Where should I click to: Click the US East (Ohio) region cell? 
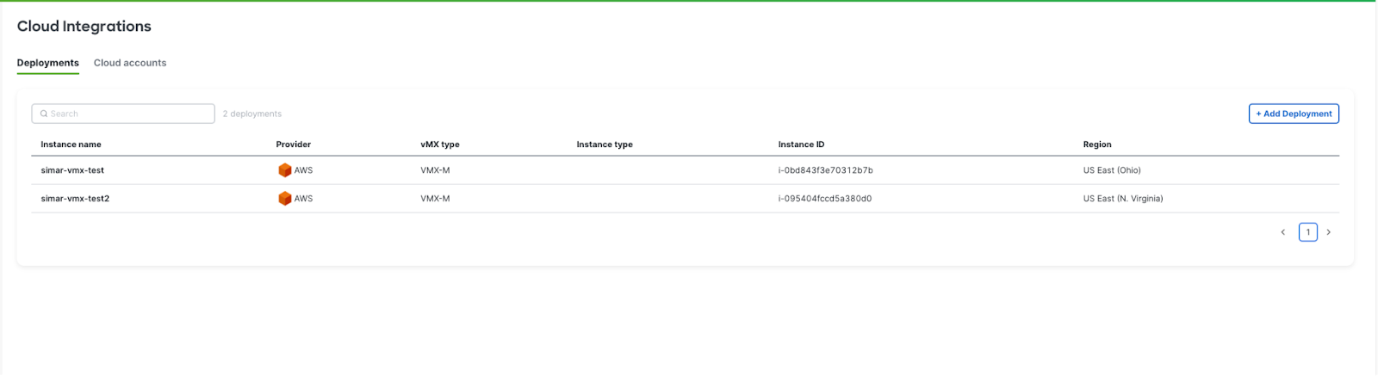pyautogui.click(x=1112, y=170)
